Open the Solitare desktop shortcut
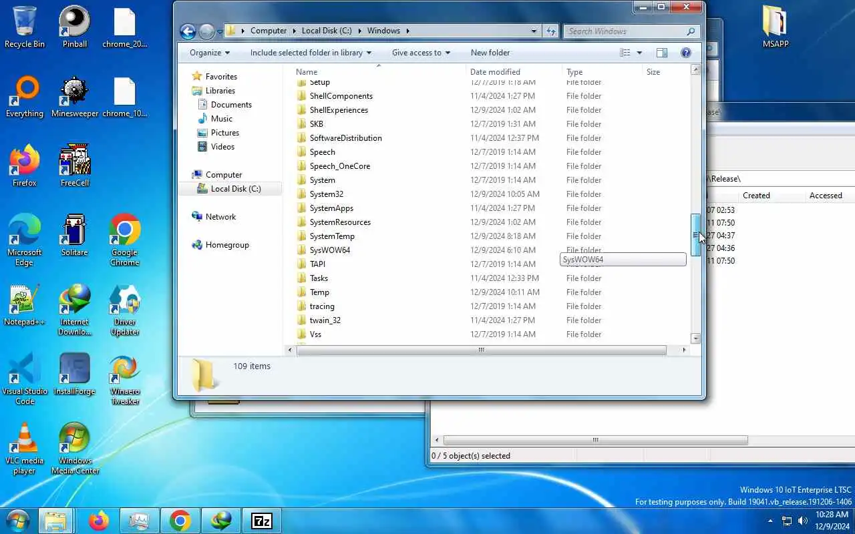Screen dimensions: 855x534 [74, 236]
